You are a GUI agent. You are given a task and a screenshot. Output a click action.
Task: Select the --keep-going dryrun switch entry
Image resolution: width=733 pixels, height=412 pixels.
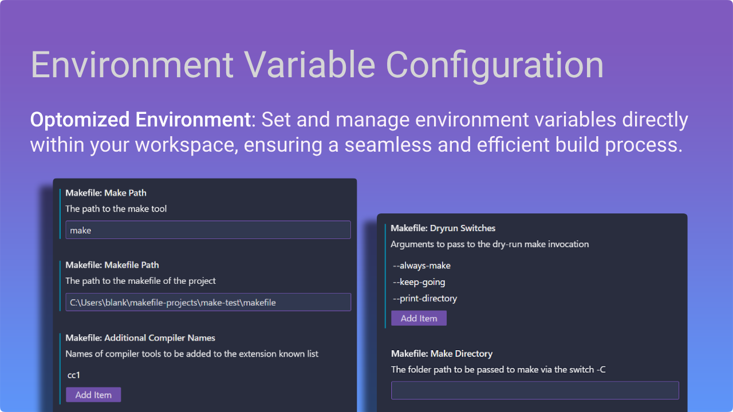(419, 282)
